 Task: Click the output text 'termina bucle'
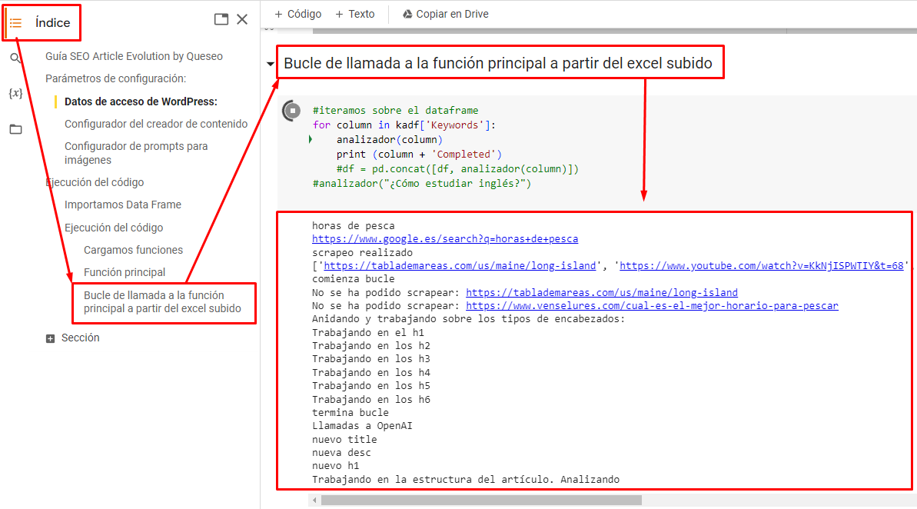(351, 412)
